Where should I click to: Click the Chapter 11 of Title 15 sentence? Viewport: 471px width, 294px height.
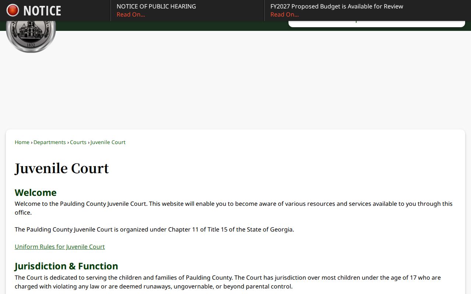(154, 229)
